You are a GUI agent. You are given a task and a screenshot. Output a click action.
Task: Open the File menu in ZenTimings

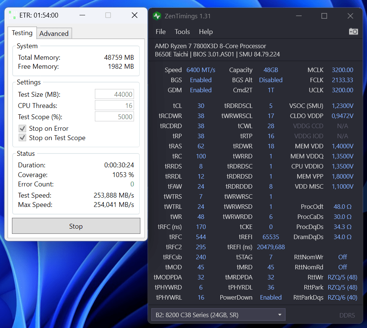[161, 32]
